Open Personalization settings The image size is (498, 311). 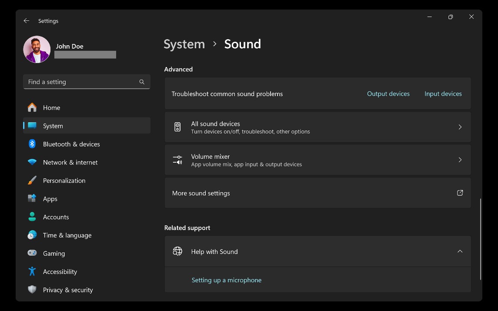87,181
